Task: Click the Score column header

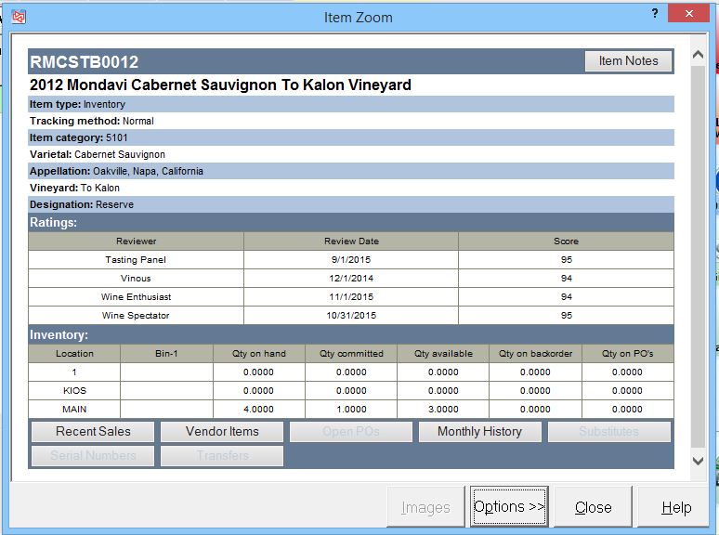Action: click(x=566, y=241)
